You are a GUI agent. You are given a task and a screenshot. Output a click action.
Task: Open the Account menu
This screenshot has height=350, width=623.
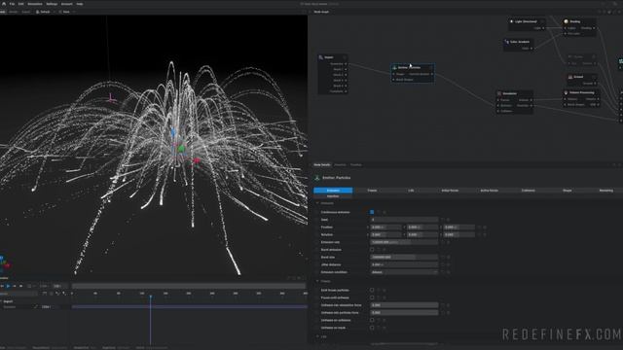[x=67, y=4]
